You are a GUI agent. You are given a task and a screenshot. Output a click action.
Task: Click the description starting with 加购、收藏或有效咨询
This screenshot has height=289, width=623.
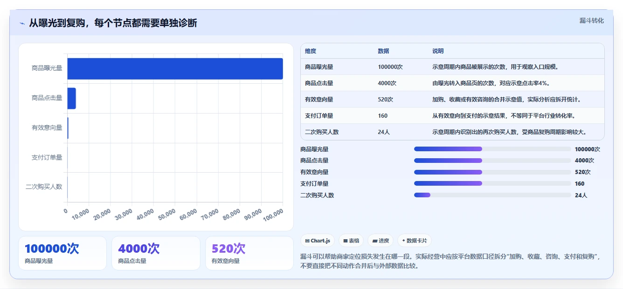click(x=506, y=100)
